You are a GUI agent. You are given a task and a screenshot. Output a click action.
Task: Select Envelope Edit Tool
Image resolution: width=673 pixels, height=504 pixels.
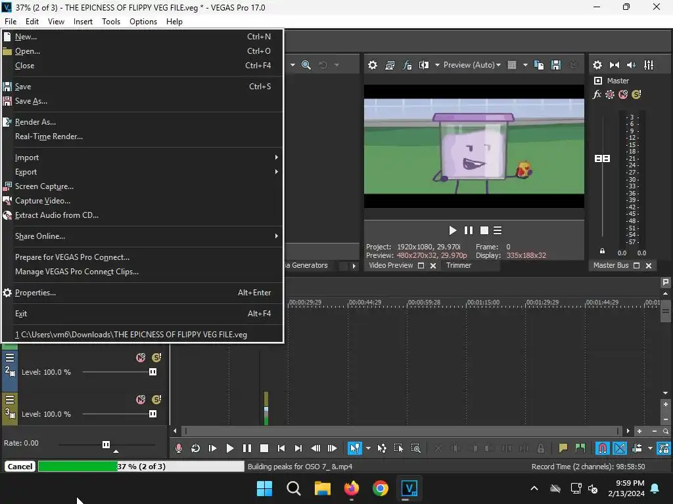[x=382, y=448]
